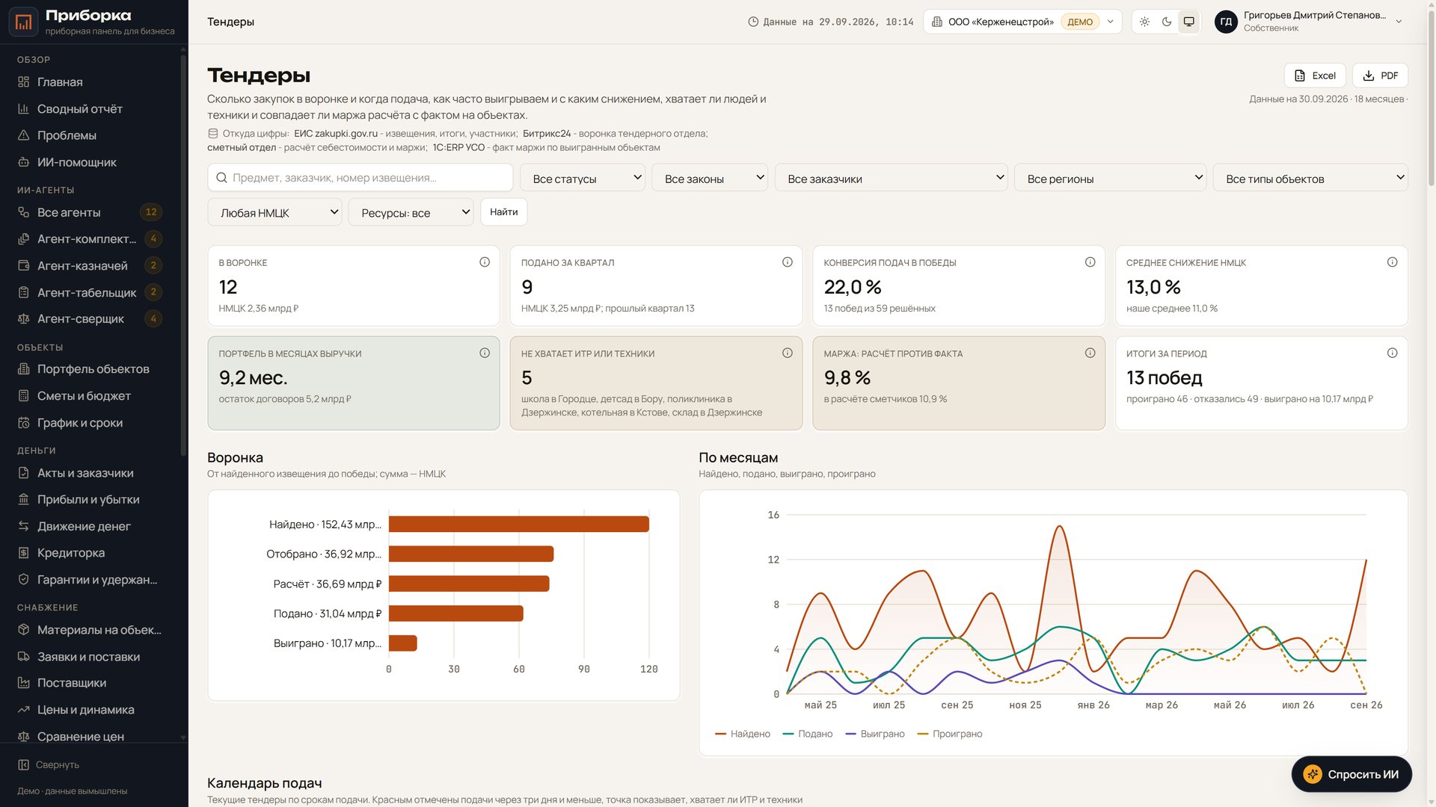Download the report as PDF
The width and height of the screenshot is (1436, 807).
click(1380, 75)
